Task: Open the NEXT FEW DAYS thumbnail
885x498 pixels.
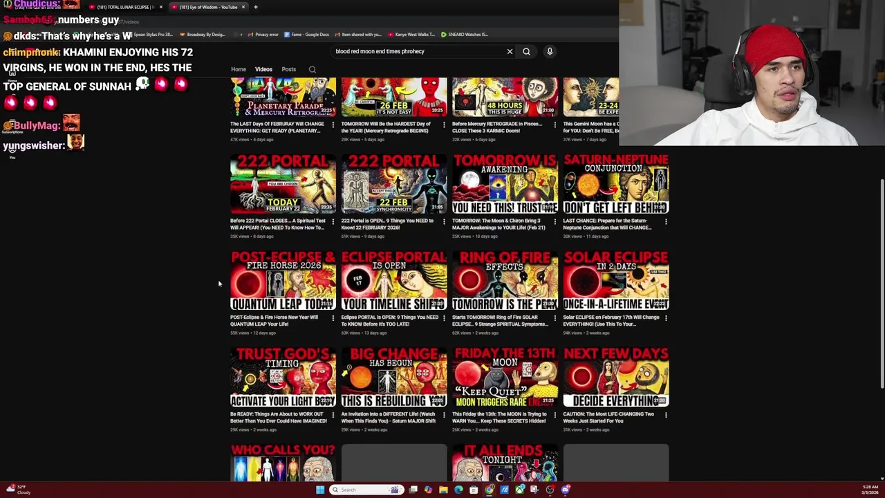Action: [x=616, y=378]
